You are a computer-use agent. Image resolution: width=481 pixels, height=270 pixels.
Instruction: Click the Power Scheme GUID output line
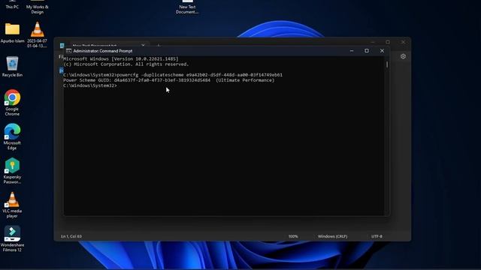pos(168,80)
